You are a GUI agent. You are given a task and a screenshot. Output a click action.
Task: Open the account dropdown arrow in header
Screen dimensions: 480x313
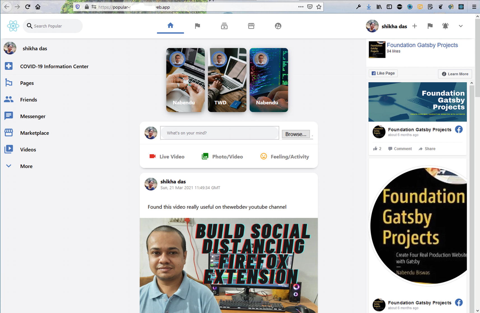(x=460, y=26)
